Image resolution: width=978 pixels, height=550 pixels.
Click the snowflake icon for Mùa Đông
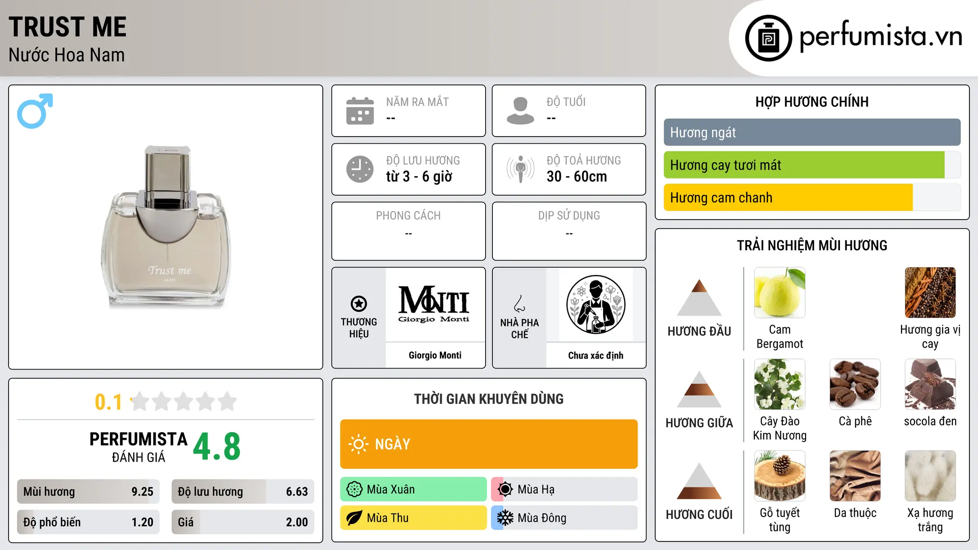pyautogui.click(x=505, y=518)
